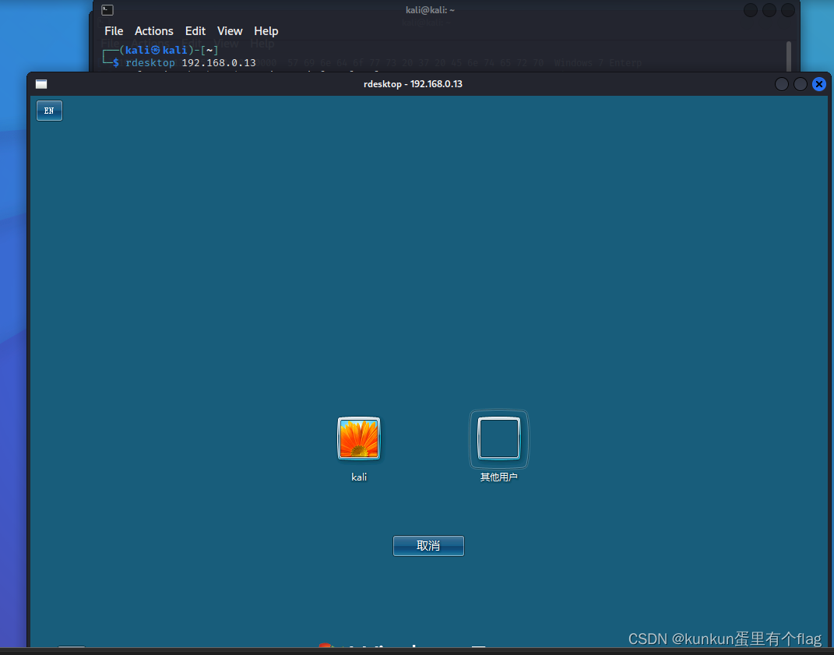Minimize the terminal window
834x655 pixels.
[x=751, y=10]
